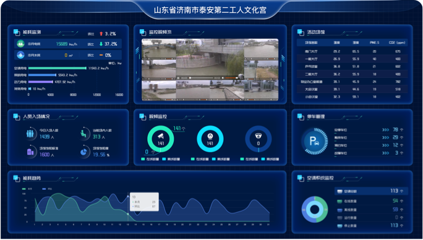Click the green down arrow next to 37.2%
Image resolution: width=423 pixels, height=240 pixels.
point(101,44)
